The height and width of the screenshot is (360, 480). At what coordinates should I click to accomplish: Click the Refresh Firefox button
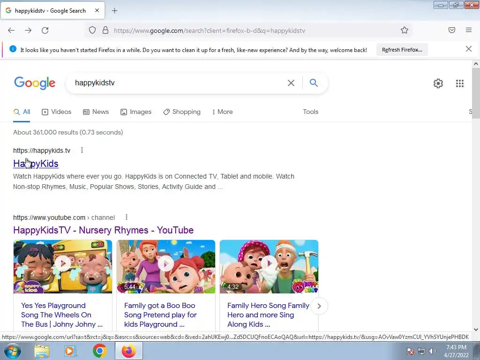pyautogui.click(x=402, y=50)
